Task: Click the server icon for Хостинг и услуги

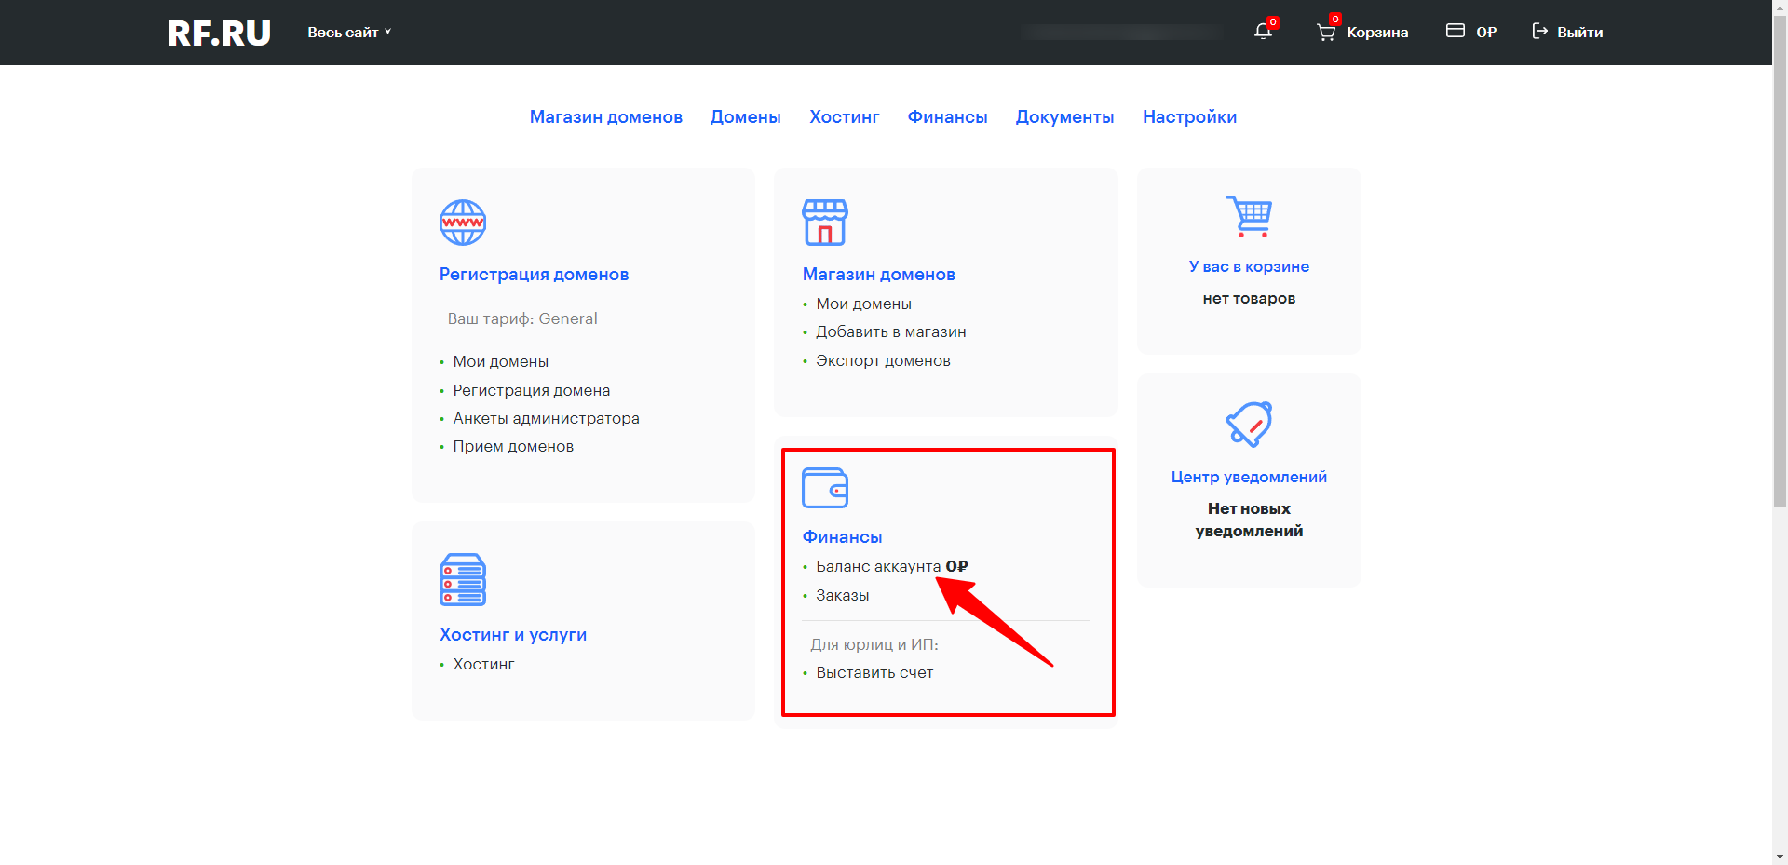Action: tap(463, 580)
